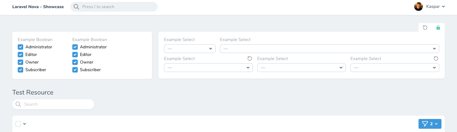
Task: Reset the first second-row Example Select filter
Action: pos(250,58)
